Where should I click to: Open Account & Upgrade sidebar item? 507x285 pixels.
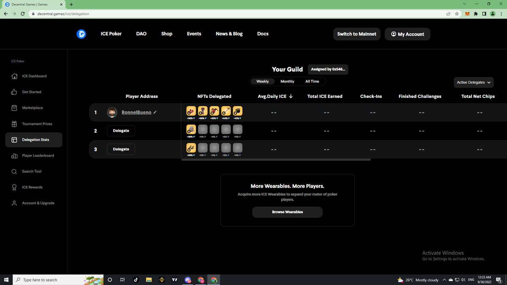tap(34, 203)
